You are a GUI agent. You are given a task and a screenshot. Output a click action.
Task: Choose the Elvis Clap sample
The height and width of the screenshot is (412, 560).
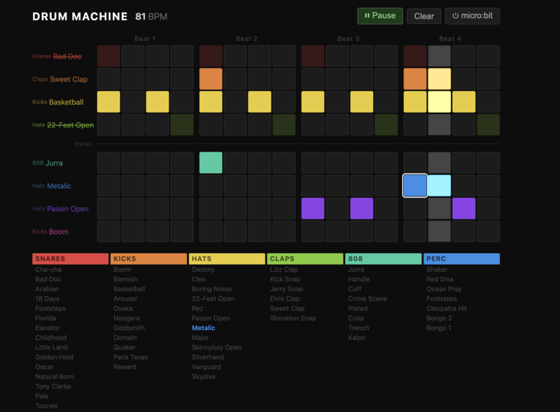coord(285,299)
